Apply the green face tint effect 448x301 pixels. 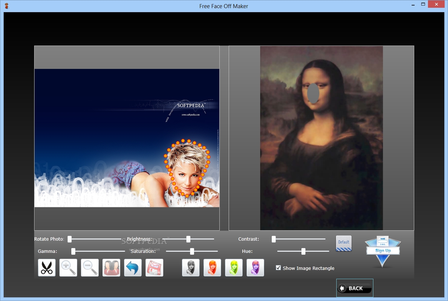234,268
